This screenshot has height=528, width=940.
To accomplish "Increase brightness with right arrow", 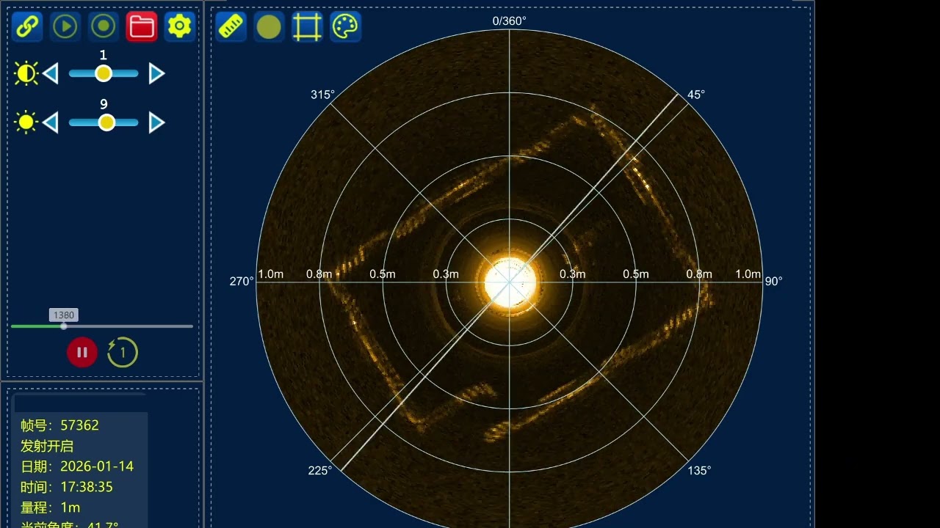I will 156,122.
